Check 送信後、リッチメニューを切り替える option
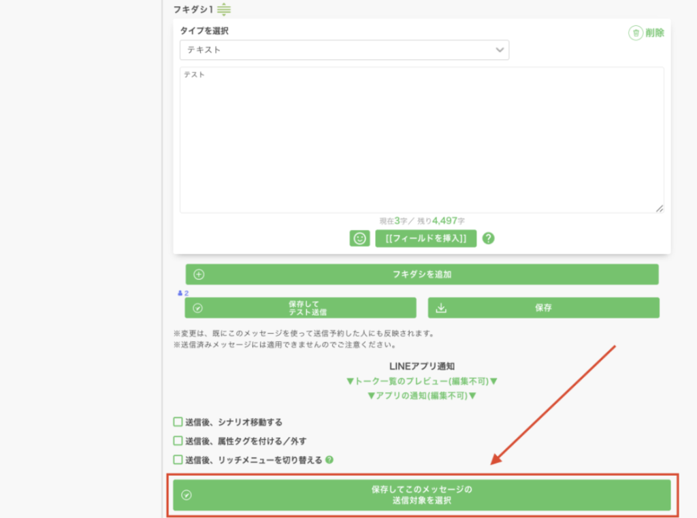697x518 pixels. pos(178,459)
